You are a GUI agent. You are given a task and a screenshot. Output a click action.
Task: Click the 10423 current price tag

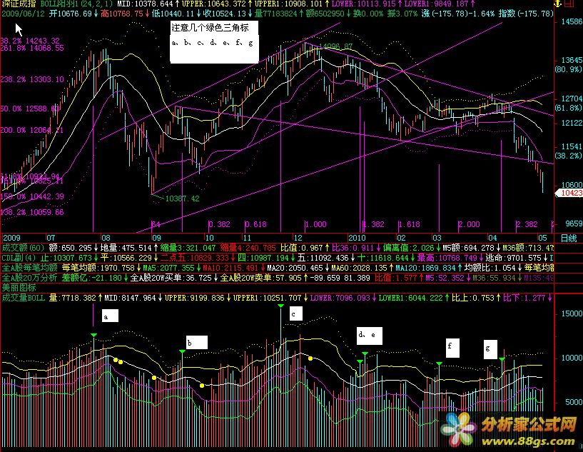pos(569,194)
